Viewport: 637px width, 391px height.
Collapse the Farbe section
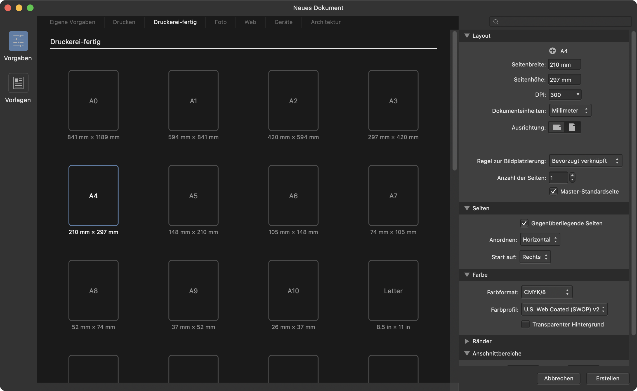467,275
